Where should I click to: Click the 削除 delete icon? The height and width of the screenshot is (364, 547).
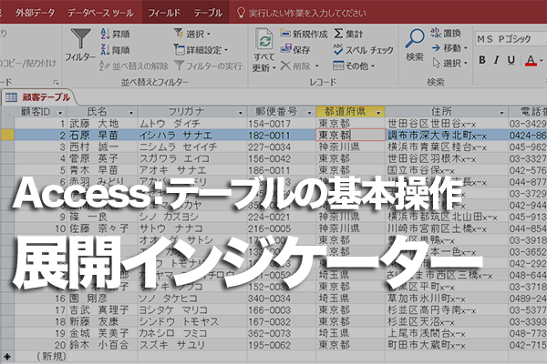(285, 66)
